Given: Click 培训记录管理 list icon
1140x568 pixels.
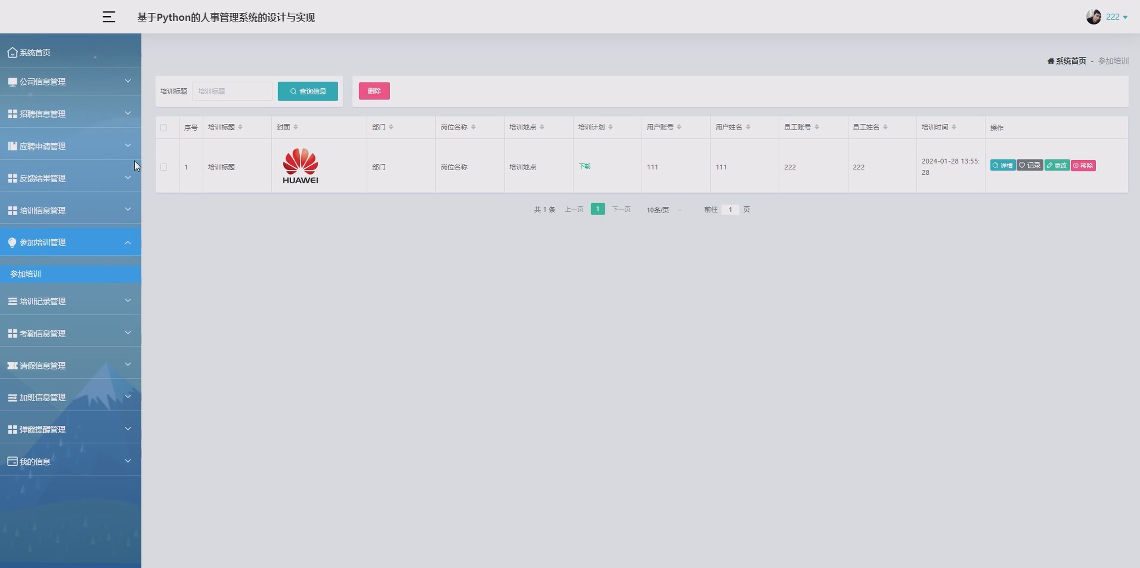Looking at the screenshot, I should [x=12, y=302].
